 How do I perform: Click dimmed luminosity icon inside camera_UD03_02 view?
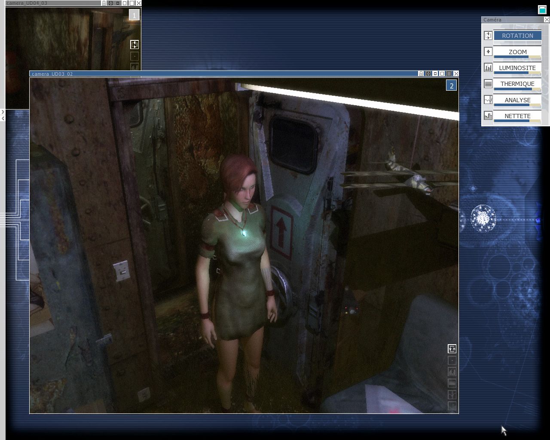(x=452, y=372)
